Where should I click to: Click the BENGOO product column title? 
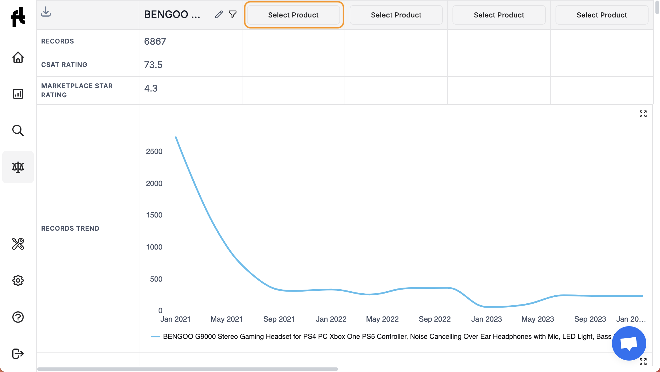tap(172, 14)
